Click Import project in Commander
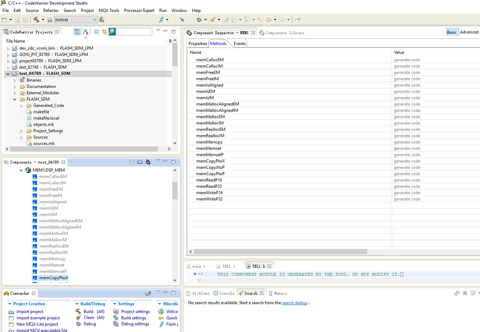This screenshot has width=480, height=332. coord(30,311)
